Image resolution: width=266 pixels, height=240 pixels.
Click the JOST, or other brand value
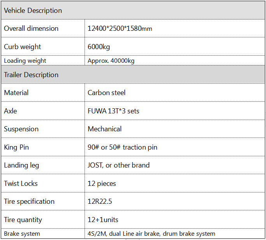coord(118,165)
